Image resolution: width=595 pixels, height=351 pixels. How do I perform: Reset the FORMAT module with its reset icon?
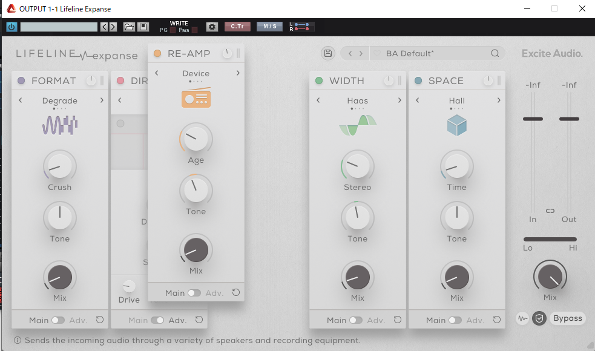[x=100, y=320]
